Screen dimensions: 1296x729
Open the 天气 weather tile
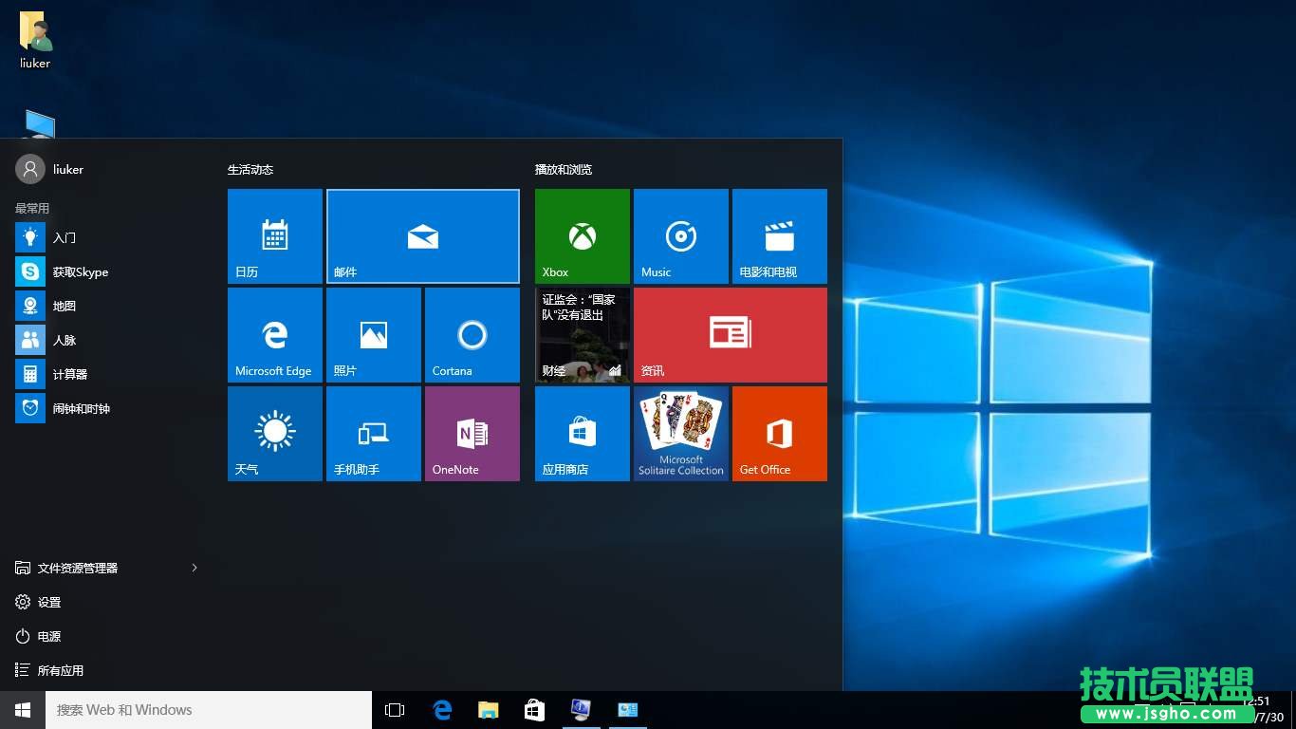(x=274, y=433)
